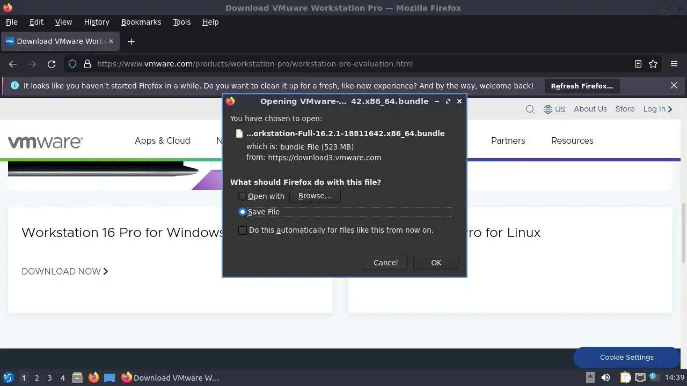687x386 pixels.
Task: Expand the Partners navigation menu
Action: click(x=508, y=141)
